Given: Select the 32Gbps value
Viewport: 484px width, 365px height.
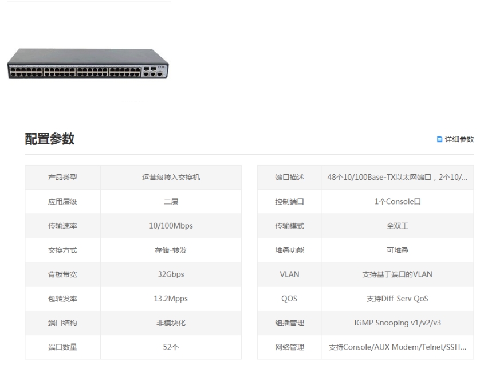Looking at the screenshot, I should (x=171, y=274).
